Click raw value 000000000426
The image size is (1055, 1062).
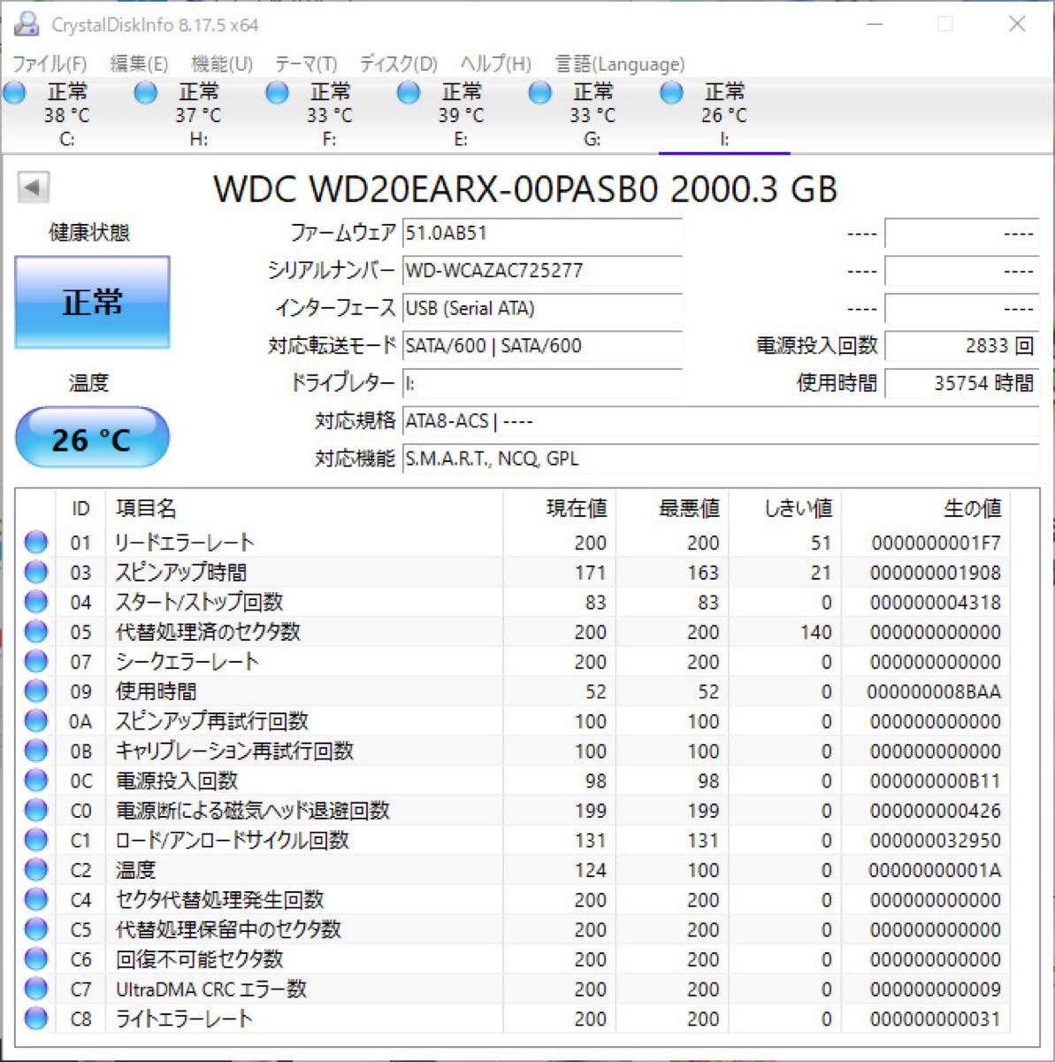[x=936, y=811]
